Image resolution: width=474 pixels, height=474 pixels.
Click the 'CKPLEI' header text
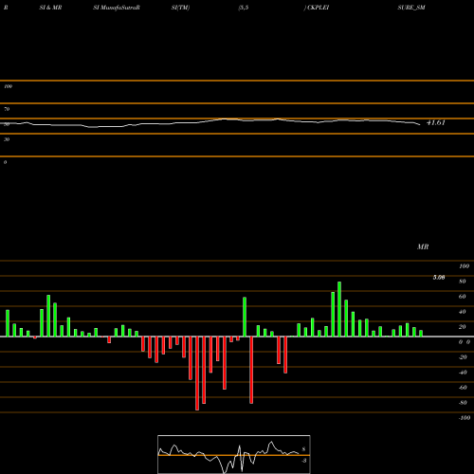pos(319,8)
